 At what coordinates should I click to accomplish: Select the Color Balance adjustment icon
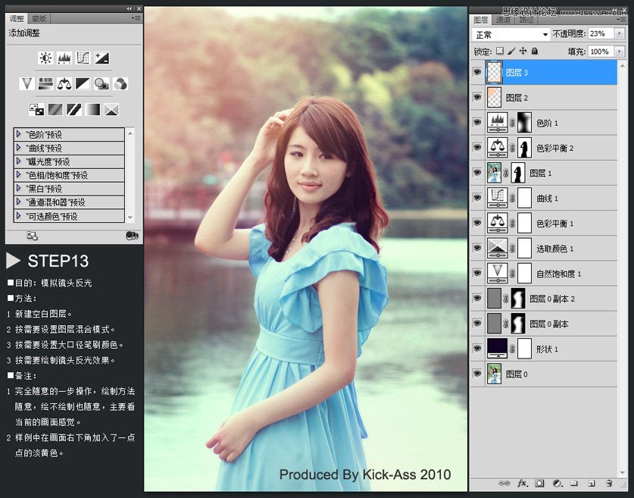(x=65, y=83)
